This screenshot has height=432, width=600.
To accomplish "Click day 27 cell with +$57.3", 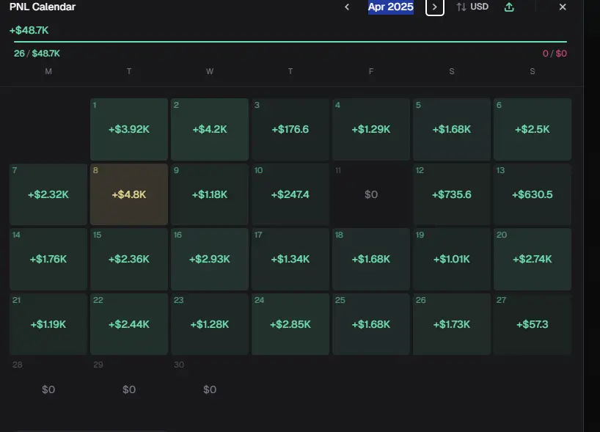I will click(x=533, y=324).
